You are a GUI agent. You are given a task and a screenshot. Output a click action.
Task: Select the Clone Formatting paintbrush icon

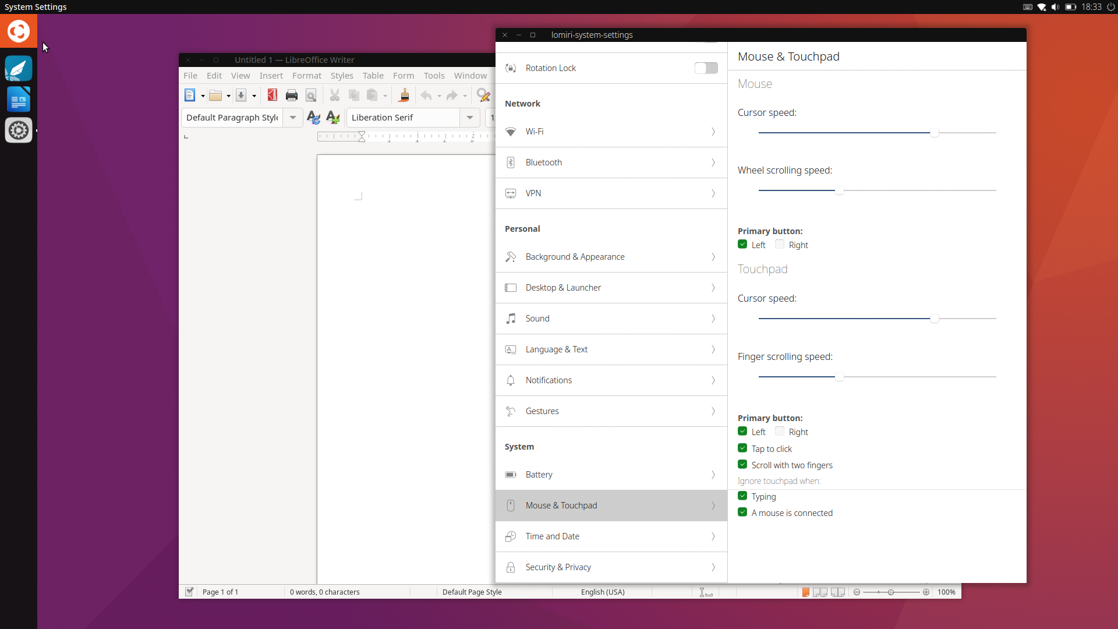point(404,96)
